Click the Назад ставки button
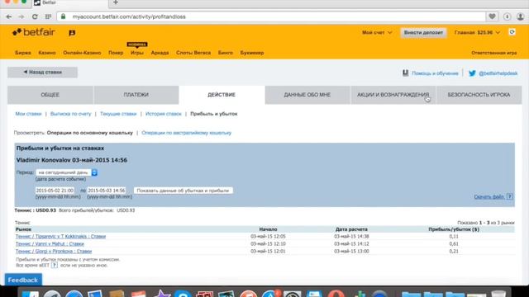Image resolution: width=529 pixels, height=297 pixels. click(x=42, y=72)
